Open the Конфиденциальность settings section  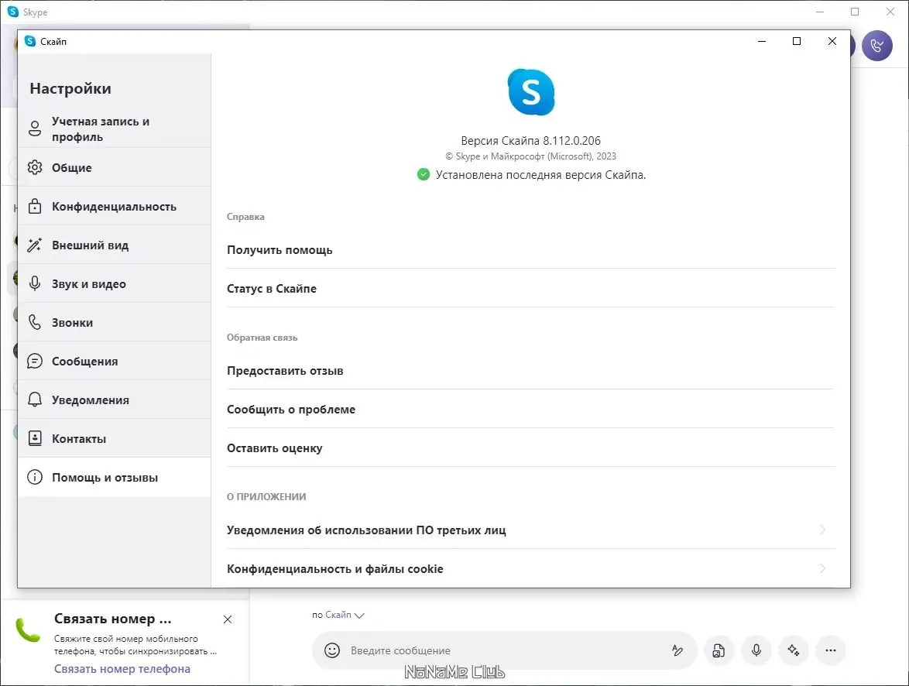click(x=114, y=207)
